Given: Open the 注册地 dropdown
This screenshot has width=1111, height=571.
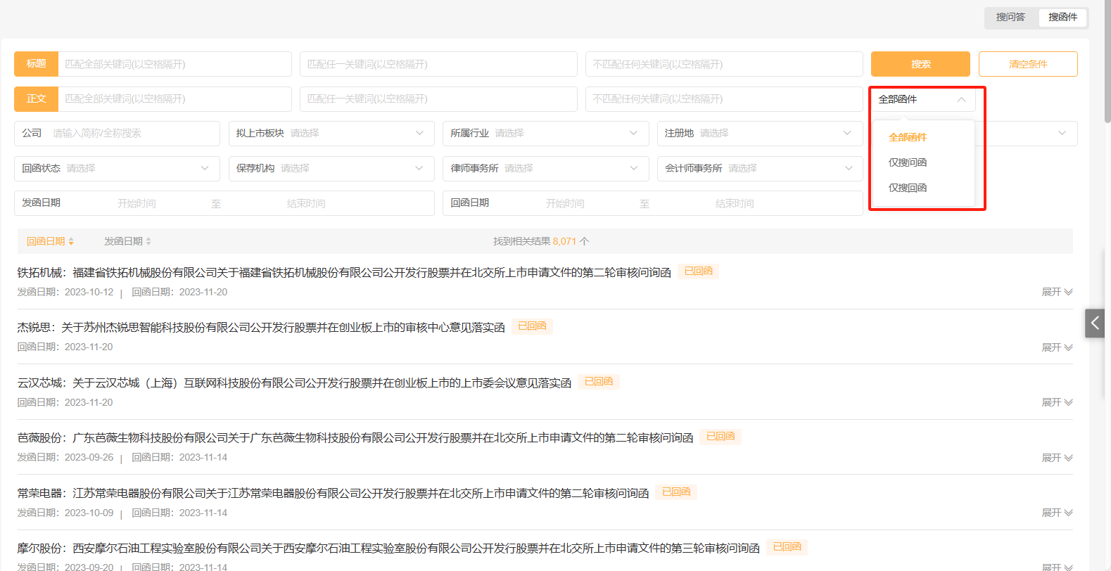Looking at the screenshot, I should pos(760,133).
